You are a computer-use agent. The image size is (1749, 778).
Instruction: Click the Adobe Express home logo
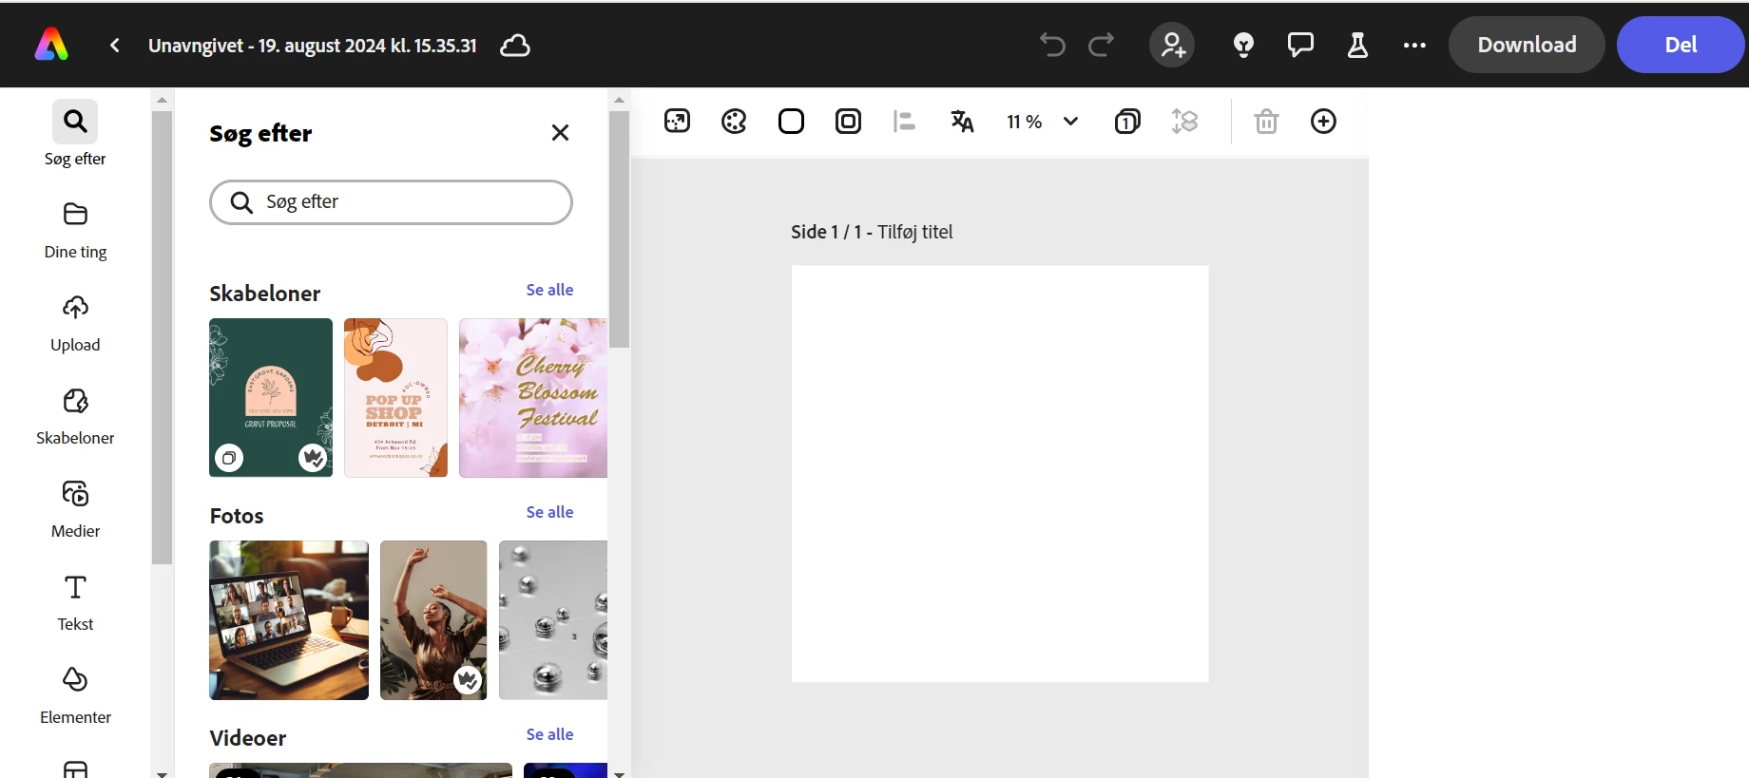click(x=51, y=45)
